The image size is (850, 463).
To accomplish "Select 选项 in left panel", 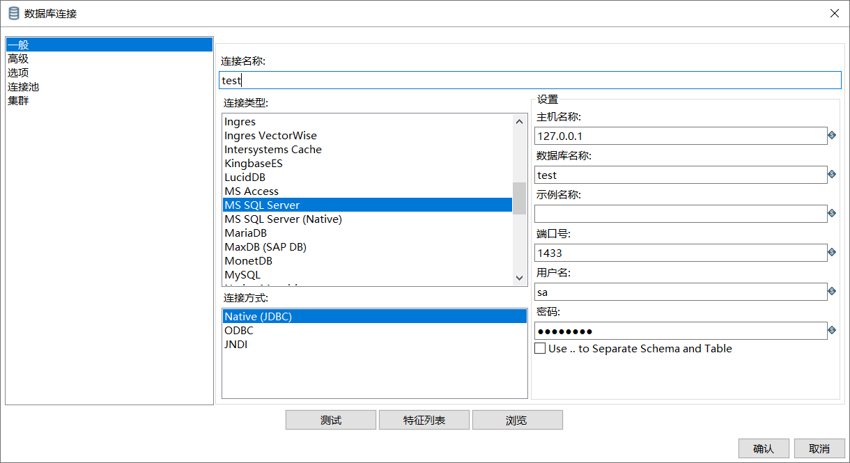I will pyautogui.click(x=18, y=72).
